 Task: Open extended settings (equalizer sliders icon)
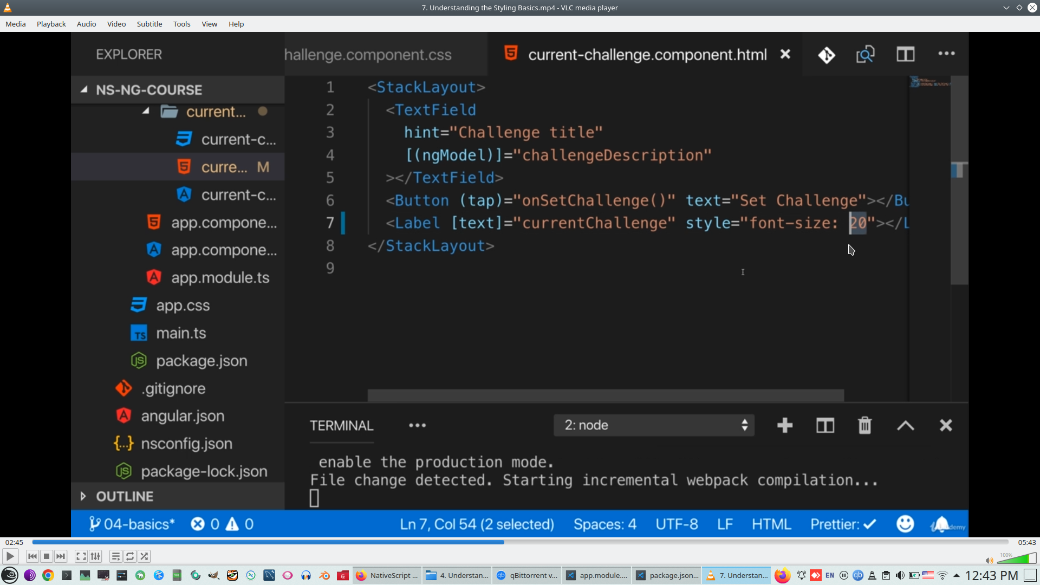(95, 556)
